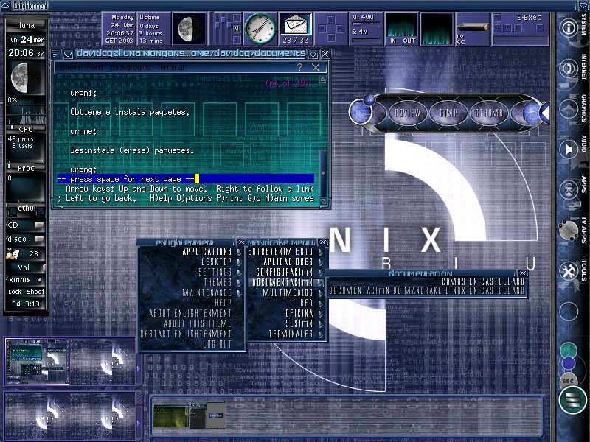
Task: Toggle disco mount button in gkrellm
Action: 40,239
